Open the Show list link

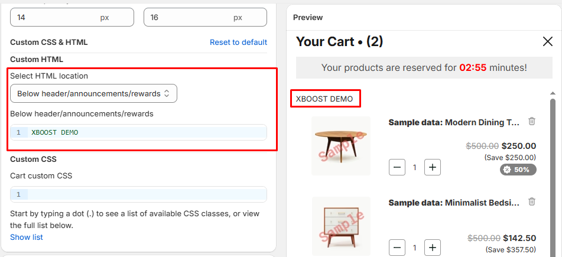[27, 238]
